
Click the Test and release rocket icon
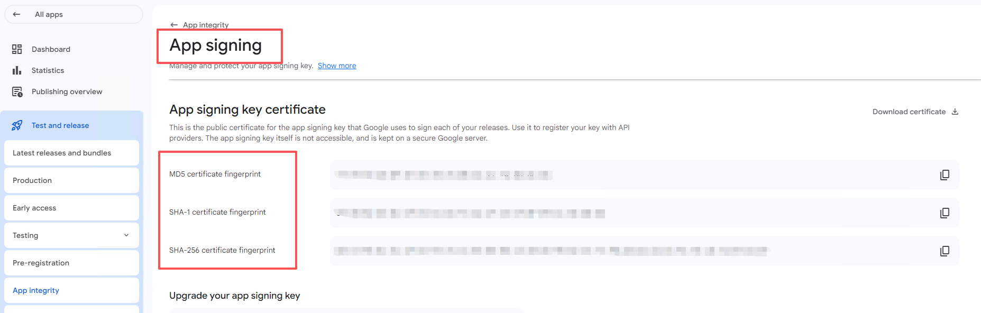pyautogui.click(x=17, y=125)
